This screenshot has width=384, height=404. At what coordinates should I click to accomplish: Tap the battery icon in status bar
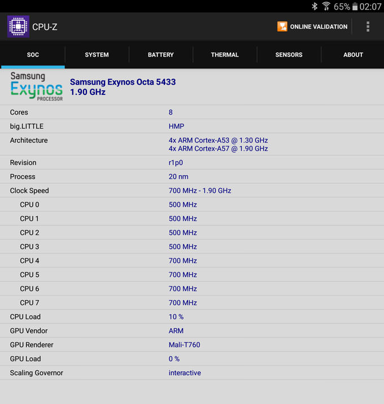click(355, 6)
